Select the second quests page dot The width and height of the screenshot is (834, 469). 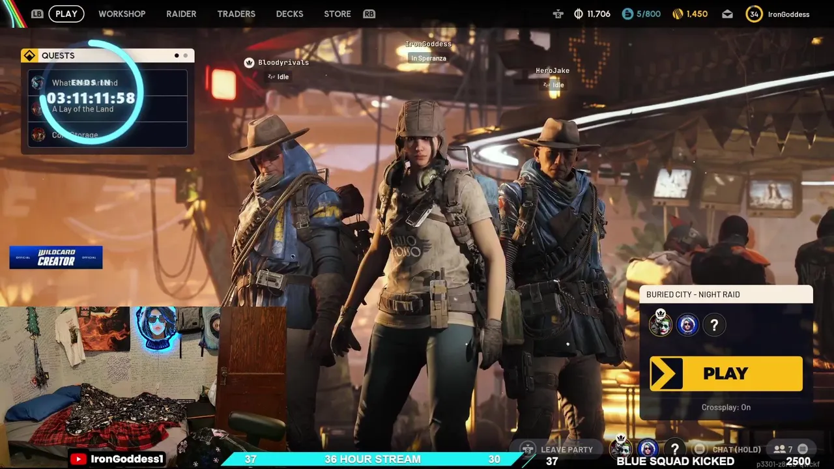[x=185, y=55]
